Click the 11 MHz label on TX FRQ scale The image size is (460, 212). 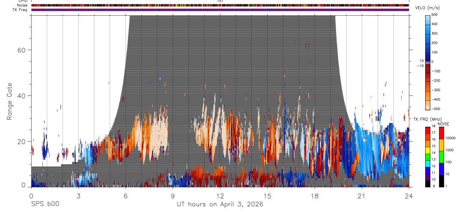click(x=434, y=173)
